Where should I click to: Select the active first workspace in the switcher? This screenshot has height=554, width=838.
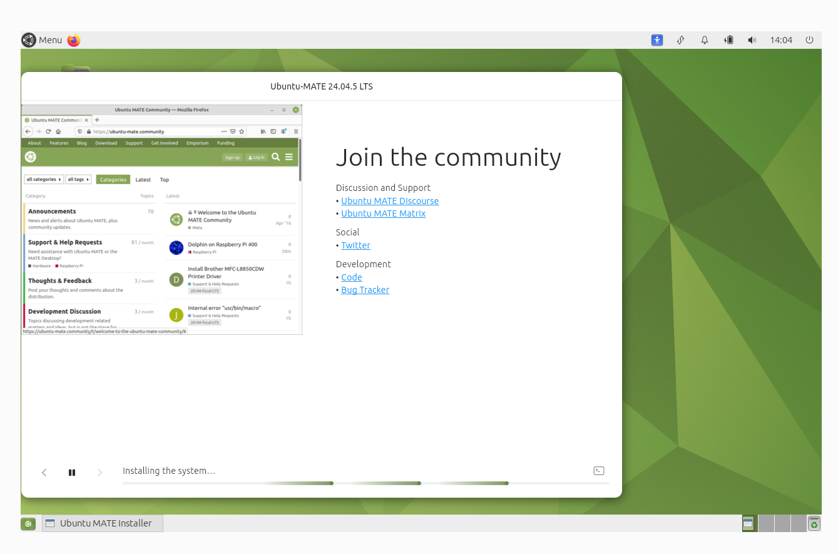(x=749, y=523)
